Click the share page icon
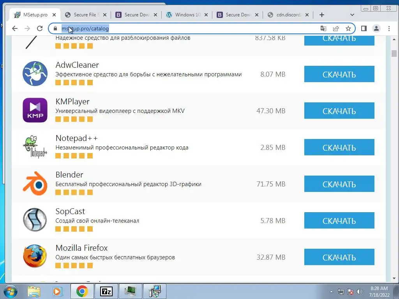Image resolution: width=399 pixels, height=299 pixels. 336,28
